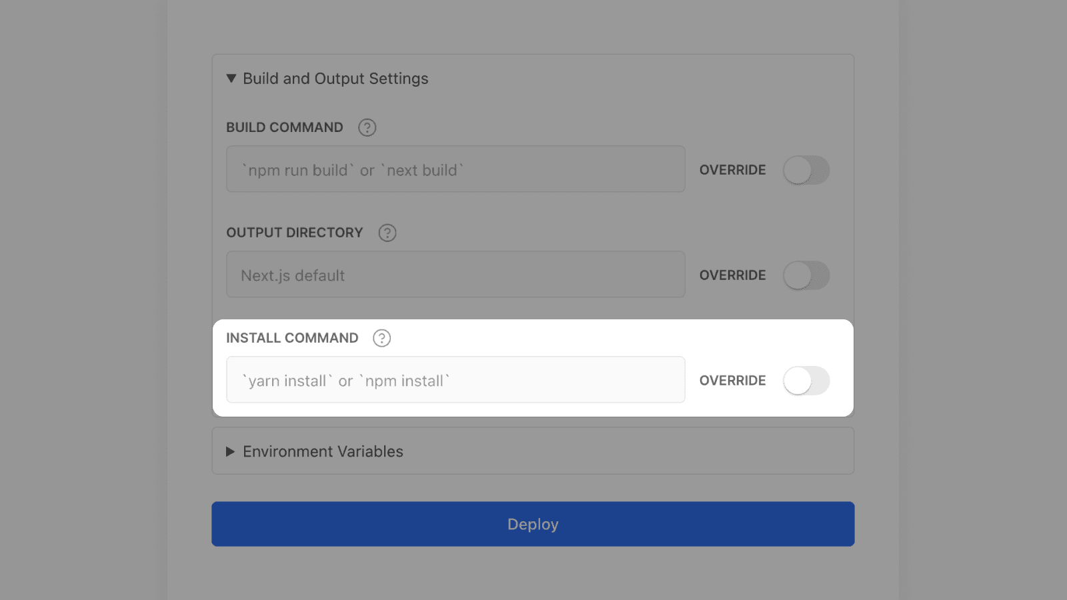Image resolution: width=1067 pixels, height=600 pixels.
Task: Click the OUTPUT DIRECTORY field label
Action: (x=294, y=233)
